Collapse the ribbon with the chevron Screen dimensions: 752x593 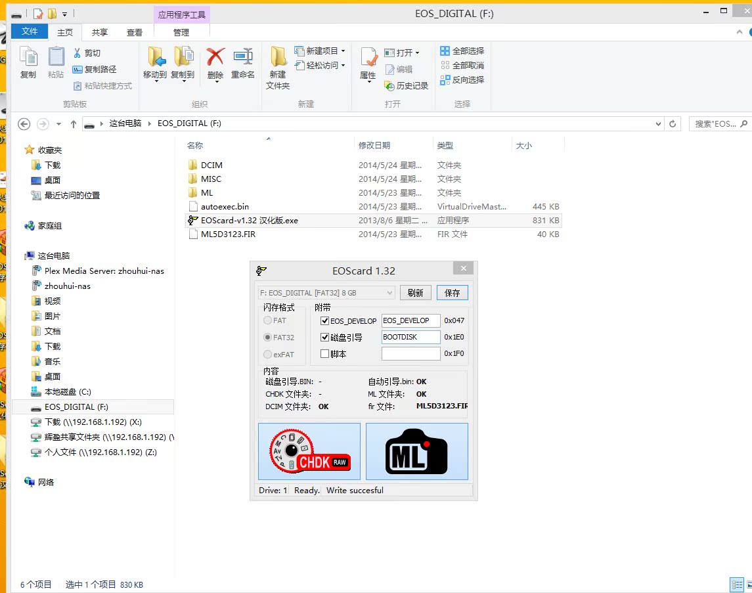coord(739,32)
